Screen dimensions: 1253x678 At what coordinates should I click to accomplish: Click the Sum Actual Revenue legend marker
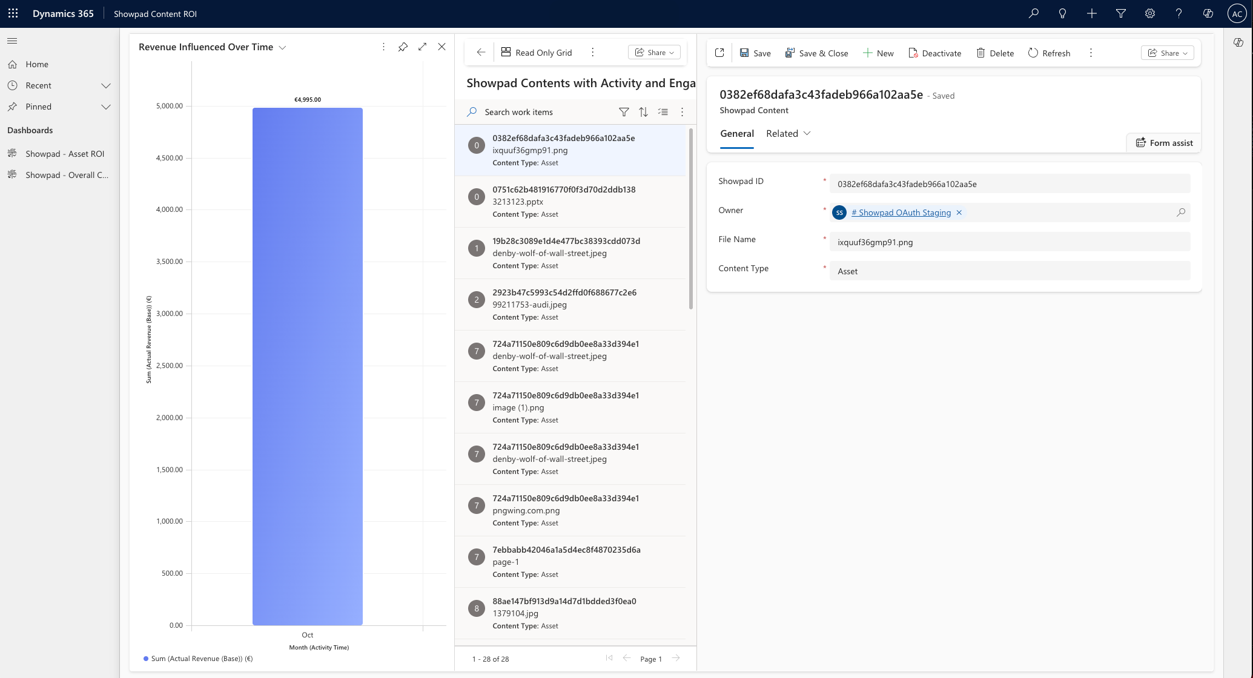click(x=146, y=659)
